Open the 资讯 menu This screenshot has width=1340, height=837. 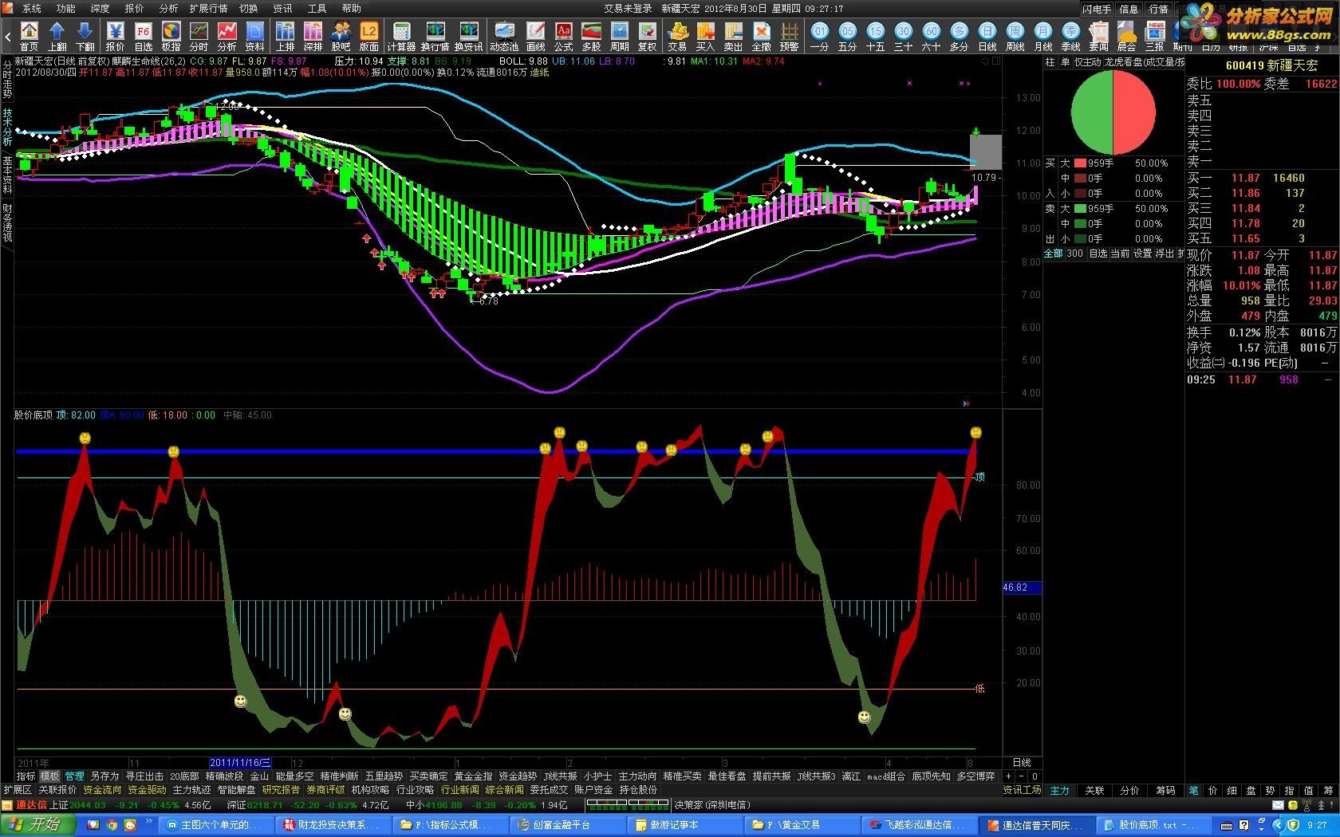[x=282, y=8]
